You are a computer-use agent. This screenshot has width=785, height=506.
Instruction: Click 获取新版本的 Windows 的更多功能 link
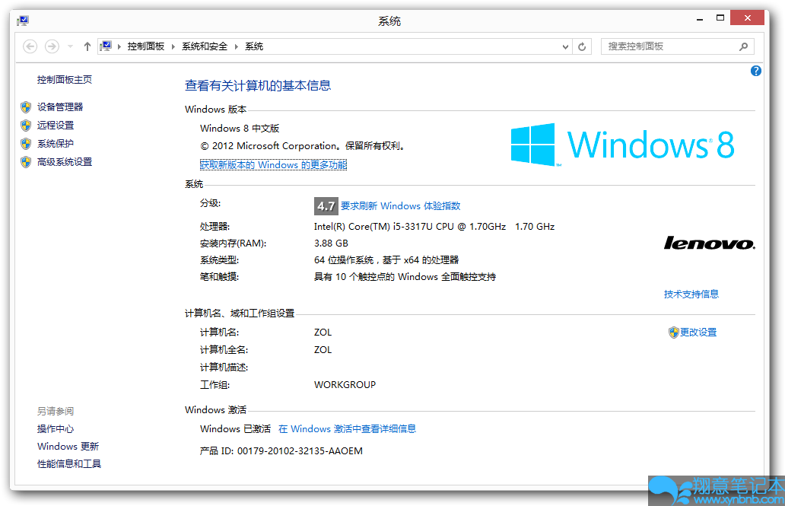[273, 165]
